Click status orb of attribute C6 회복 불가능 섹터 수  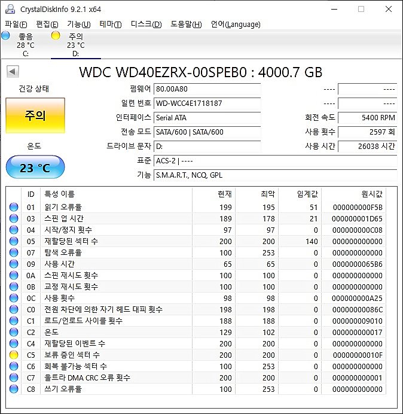click(14, 366)
